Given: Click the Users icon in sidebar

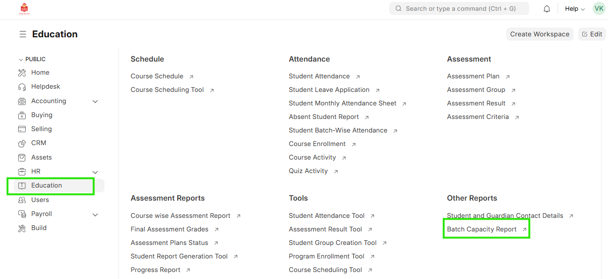Looking at the screenshot, I should pos(22,200).
